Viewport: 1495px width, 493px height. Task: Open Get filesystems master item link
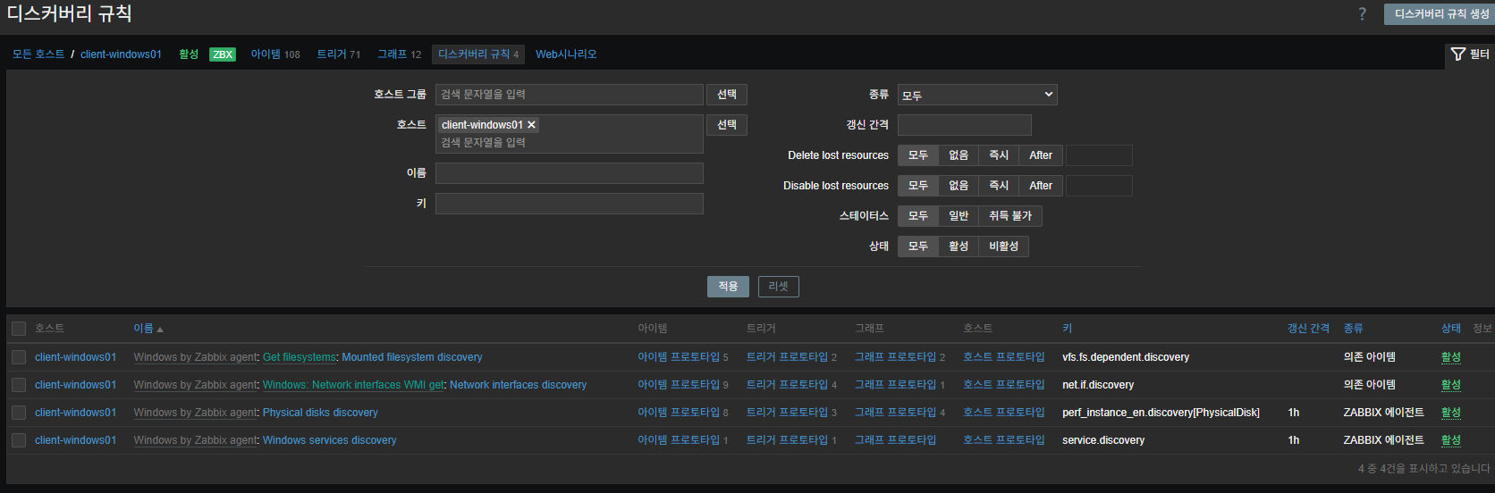[300, 357]
